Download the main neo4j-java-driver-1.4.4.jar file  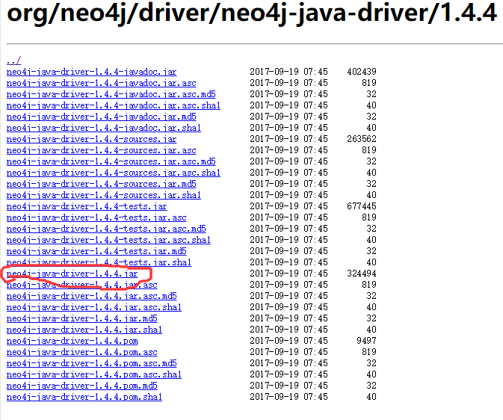[x=72, y=274]
